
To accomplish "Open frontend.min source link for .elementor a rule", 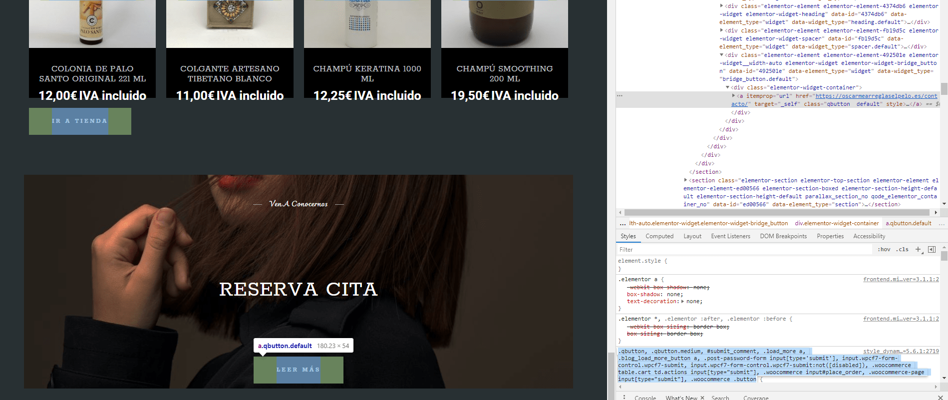I will click(x=901, y=279).
